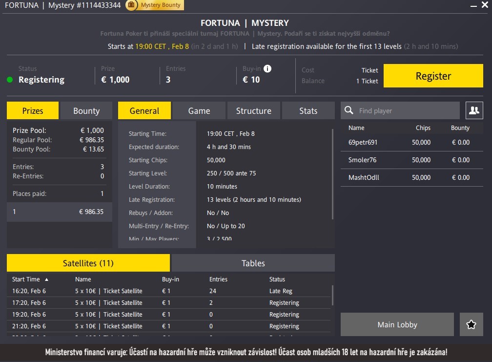Click the green Registering status dot

click(x=10, y=80)
